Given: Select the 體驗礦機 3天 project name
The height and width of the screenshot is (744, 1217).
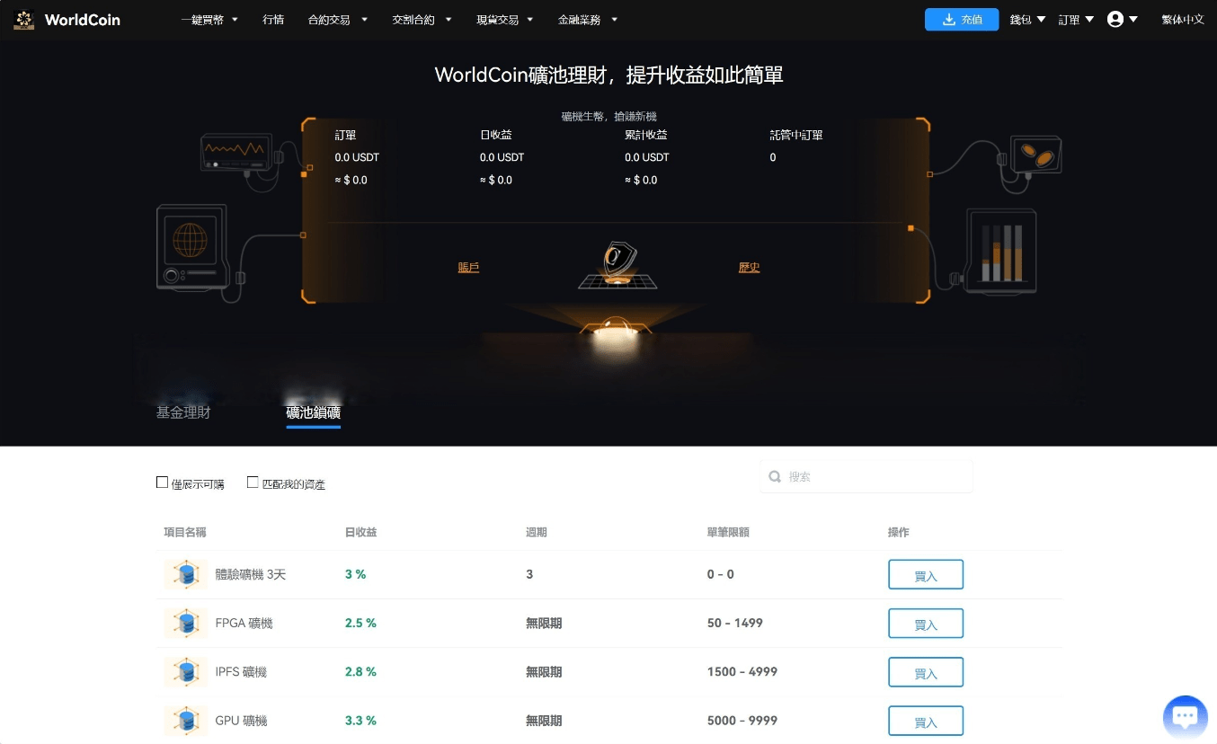Looking at the screenshot, I should point(251,574).
